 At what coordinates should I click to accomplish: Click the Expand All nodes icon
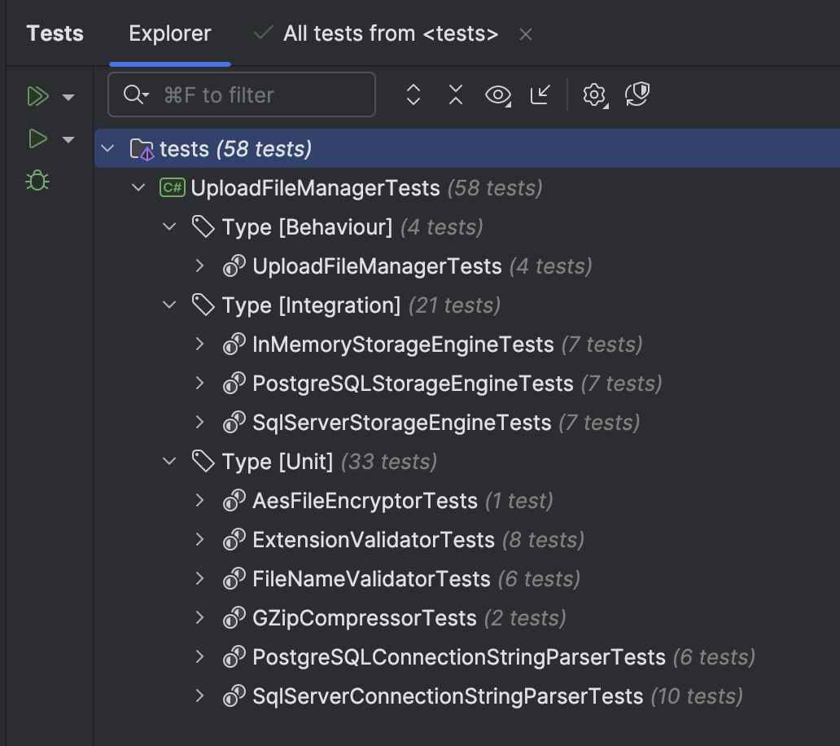pos(413,94)
